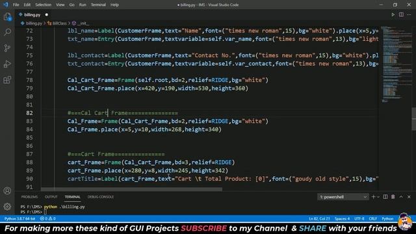Split the terminal panel
Screen dimensions: 416x234
(385, 197)
